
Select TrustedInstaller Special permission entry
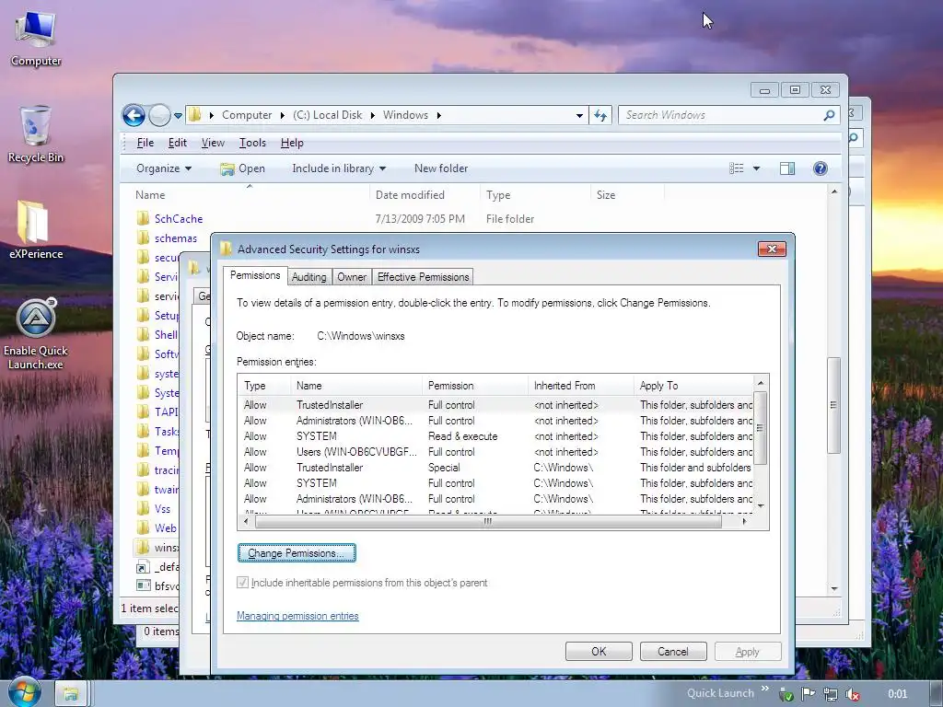coord(496,468)
